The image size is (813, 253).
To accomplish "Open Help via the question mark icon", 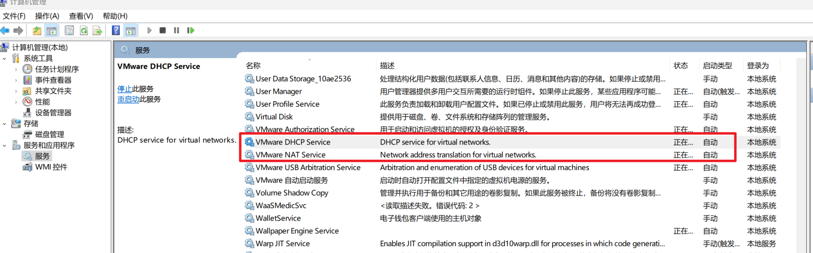I will point(116,30).
